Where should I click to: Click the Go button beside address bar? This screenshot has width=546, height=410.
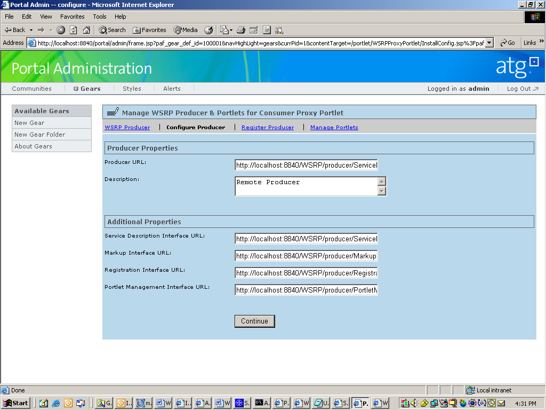click(508, 43)
